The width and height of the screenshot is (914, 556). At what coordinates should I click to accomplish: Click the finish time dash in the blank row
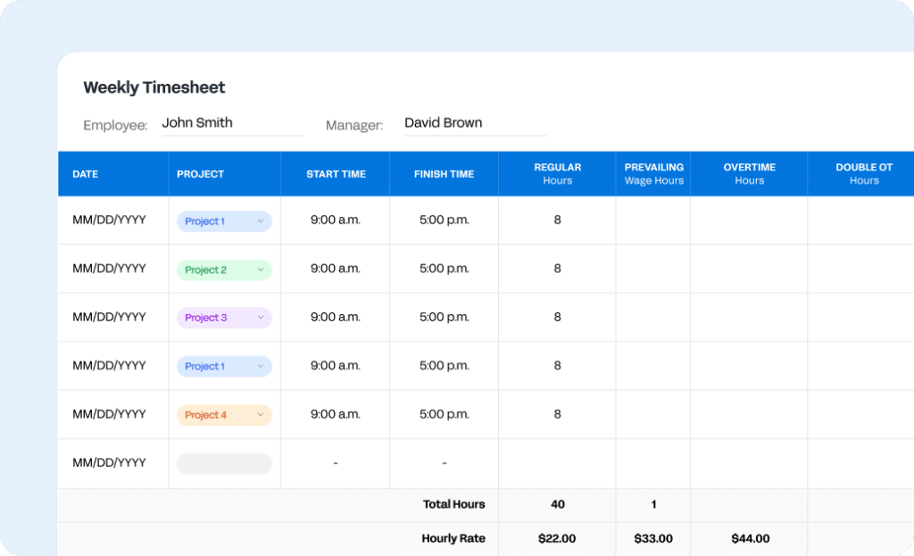point(445,463)
